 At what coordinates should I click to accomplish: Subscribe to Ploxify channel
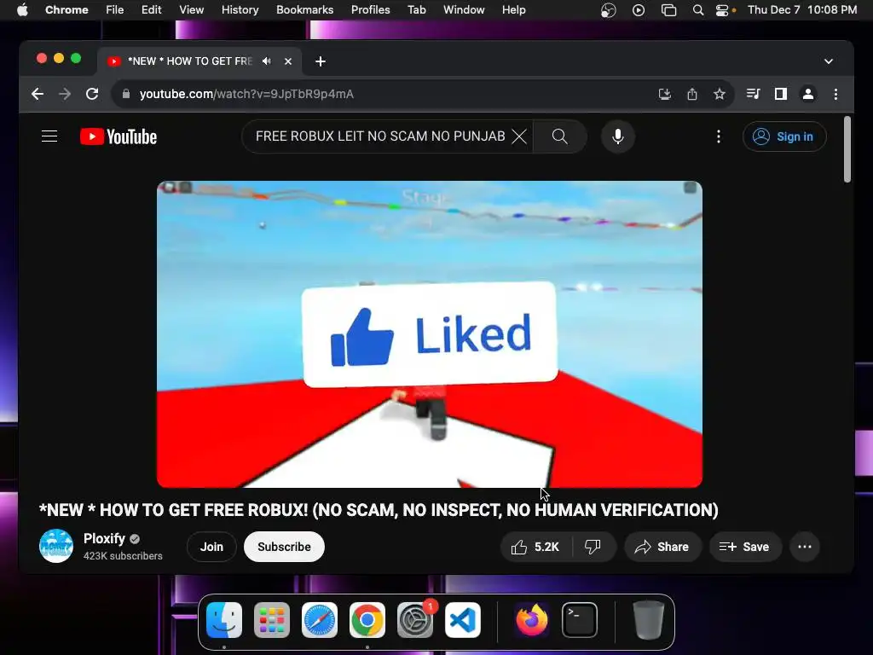click(284, 547)
